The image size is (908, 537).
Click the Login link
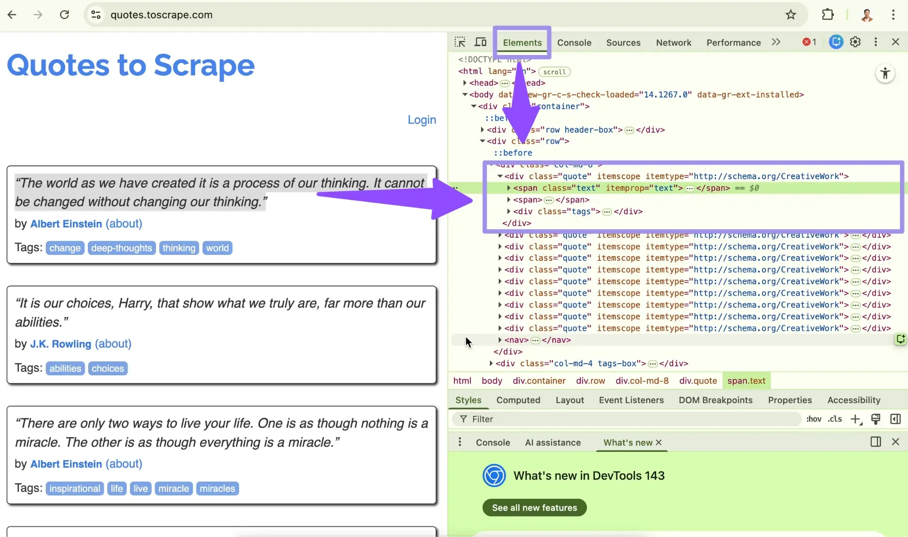(421, 120)
